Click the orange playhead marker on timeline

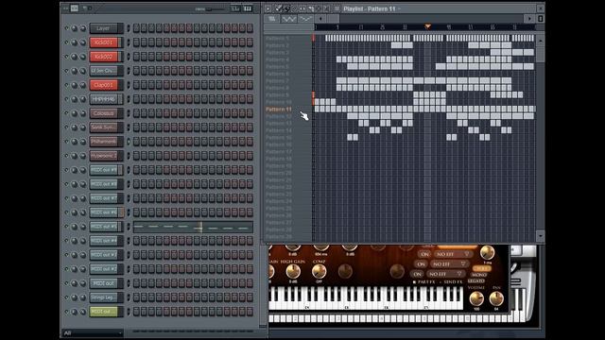point(427,26)
